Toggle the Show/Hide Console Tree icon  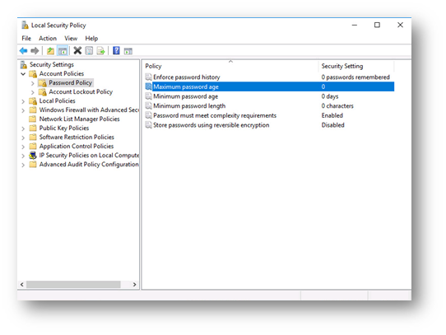63,51
